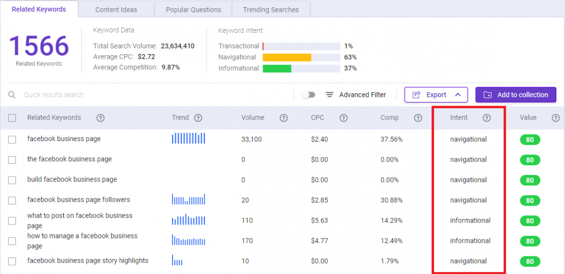
Task: Switch to Popular Questions tab
Action: pos(194,10)
